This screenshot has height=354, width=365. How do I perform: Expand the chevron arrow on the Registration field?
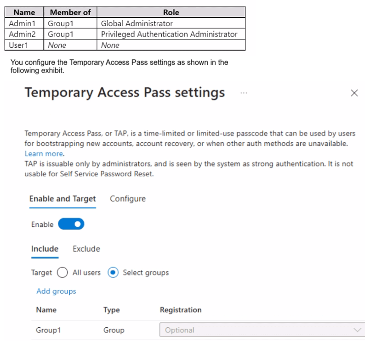click(x=357, y=330)
